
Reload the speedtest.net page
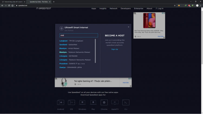coord(9,5)
